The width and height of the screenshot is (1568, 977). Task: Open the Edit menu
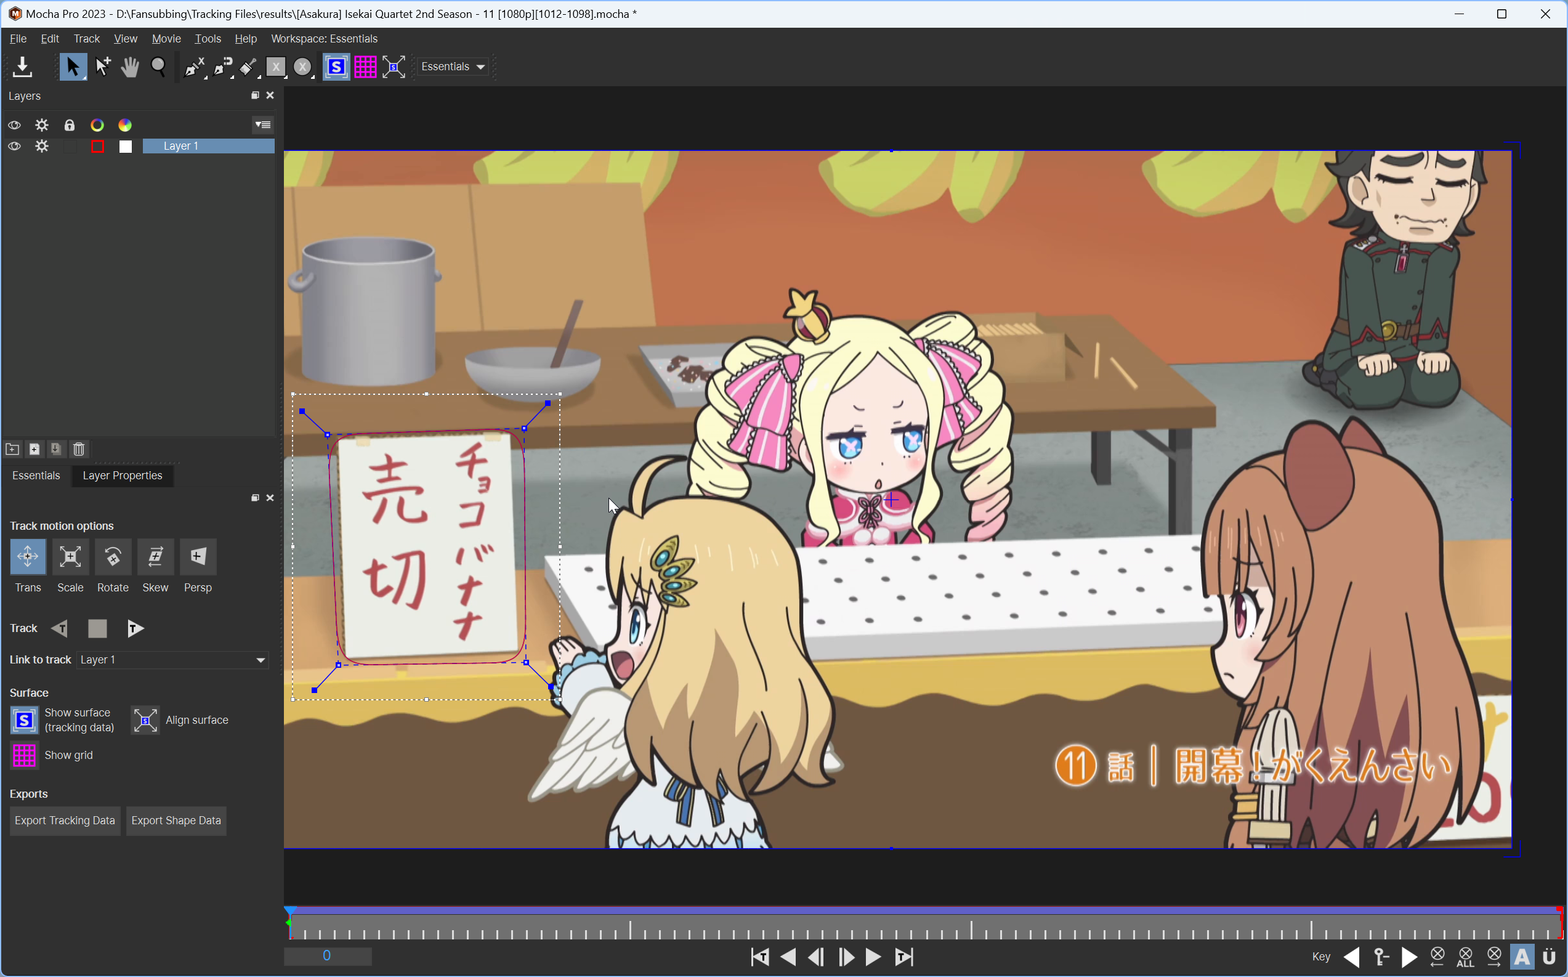click(x=50, y=39)
